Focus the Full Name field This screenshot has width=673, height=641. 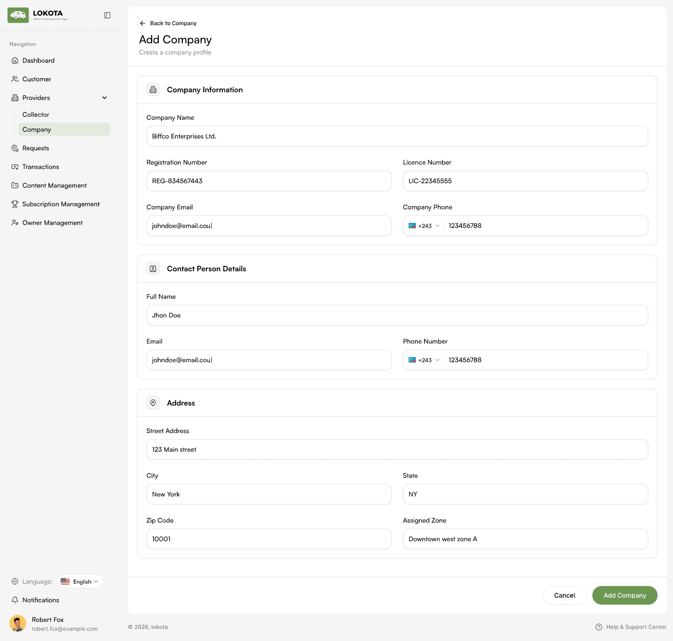point(397,315)
